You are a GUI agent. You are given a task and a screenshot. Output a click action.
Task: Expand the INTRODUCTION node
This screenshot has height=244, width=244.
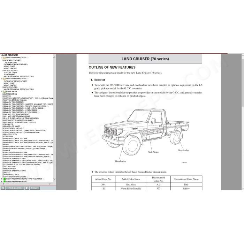pos(3,94)
